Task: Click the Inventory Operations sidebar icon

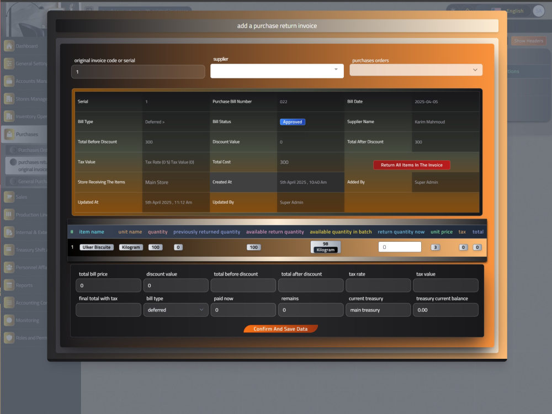Action: pyautogui.click(x=9, y=116)
